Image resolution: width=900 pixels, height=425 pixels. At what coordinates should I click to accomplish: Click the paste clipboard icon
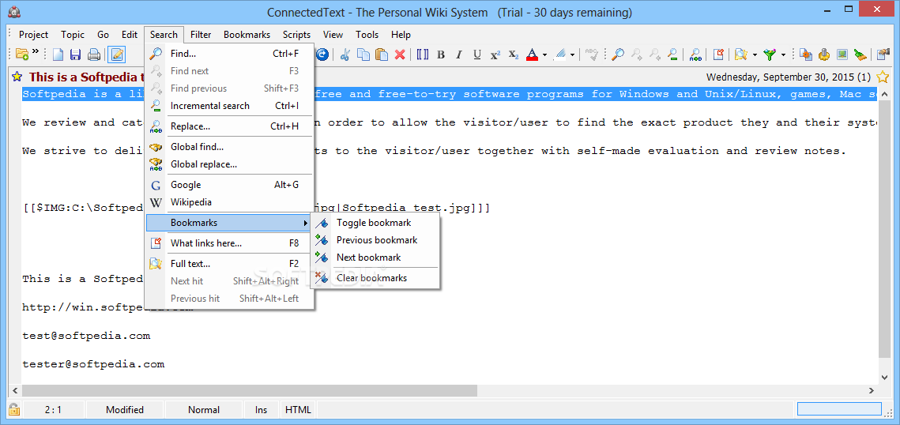381,55
